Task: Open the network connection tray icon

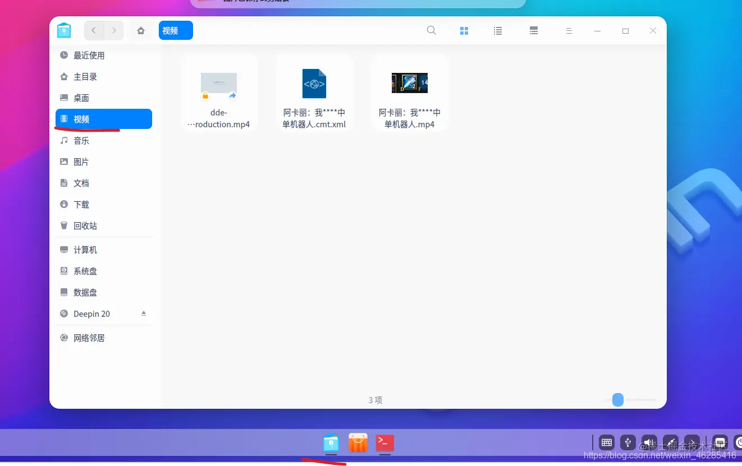Action: [x=670, y=442]
